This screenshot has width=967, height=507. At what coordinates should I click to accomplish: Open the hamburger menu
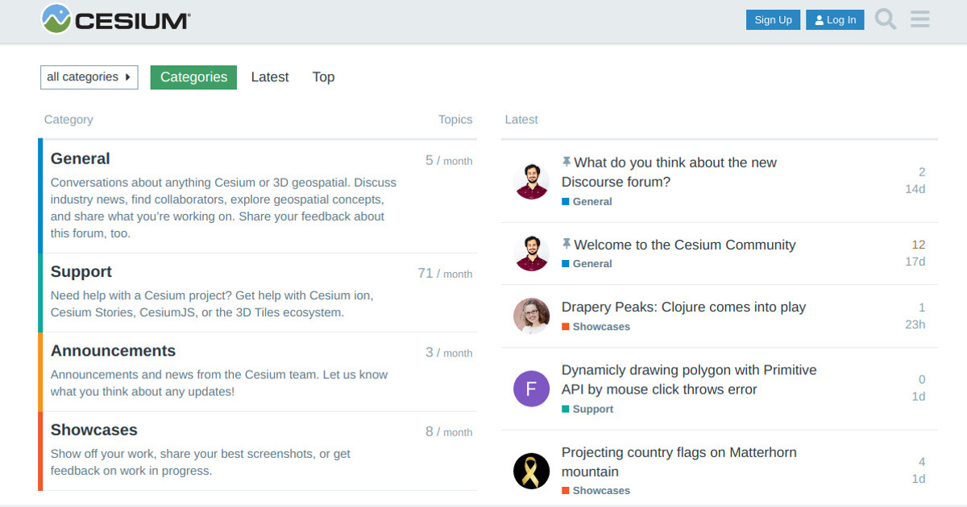click(x=919, y=19)
